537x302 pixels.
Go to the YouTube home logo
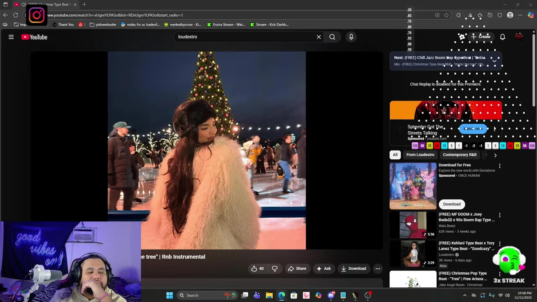[x=34, y=37]
